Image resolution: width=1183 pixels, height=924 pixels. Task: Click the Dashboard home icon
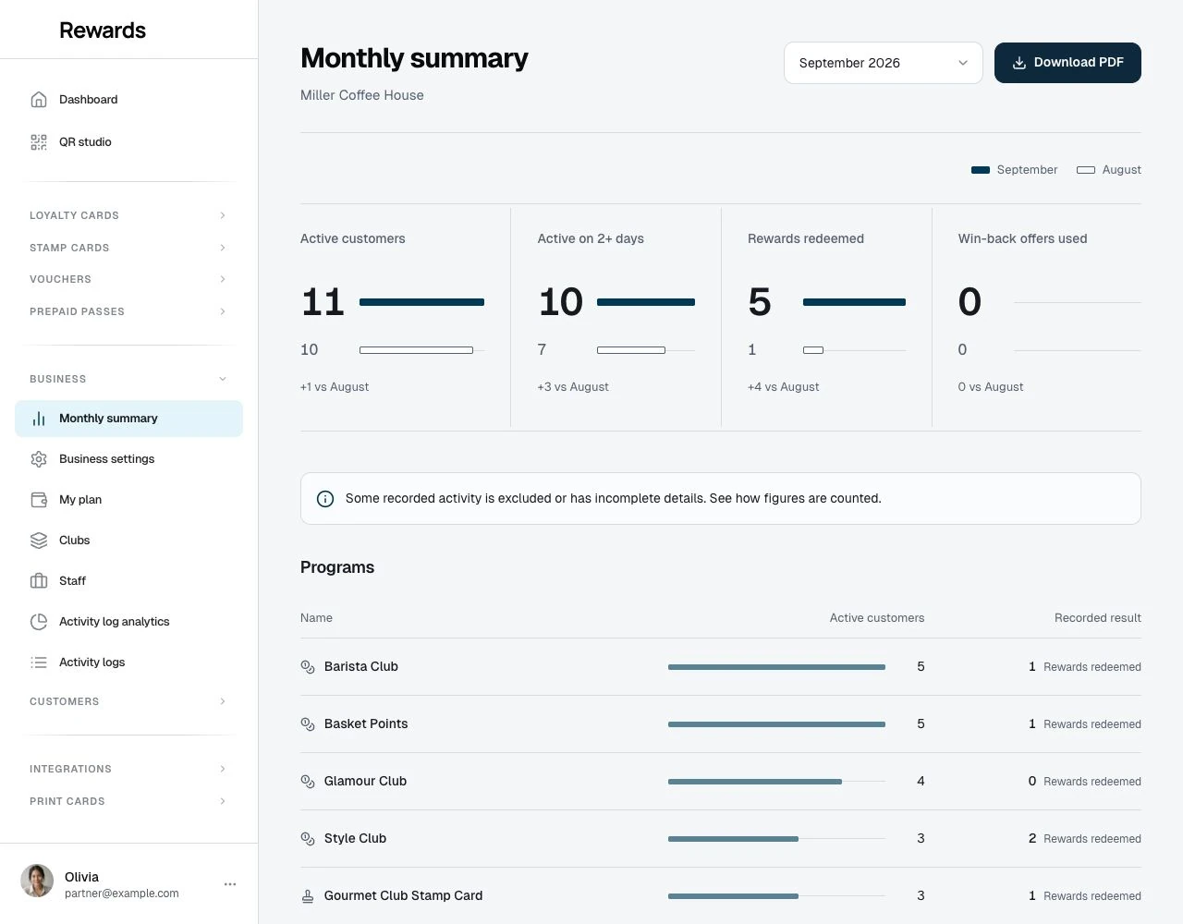click(x=39, y=100)
